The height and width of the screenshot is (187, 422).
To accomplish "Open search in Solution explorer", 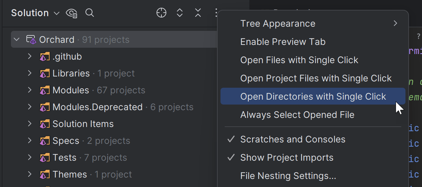I will click(90, 13).
